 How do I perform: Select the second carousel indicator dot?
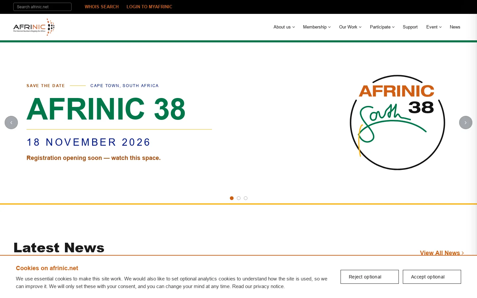tap(238, 198)
